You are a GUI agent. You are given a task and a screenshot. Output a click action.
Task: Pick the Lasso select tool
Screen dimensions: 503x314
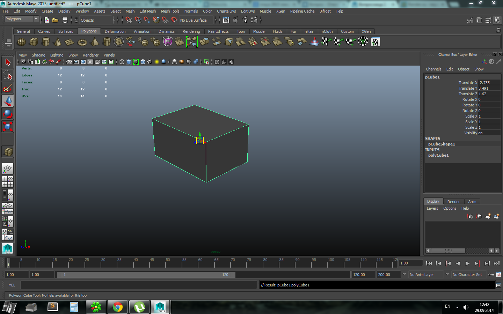pos(8,75)
